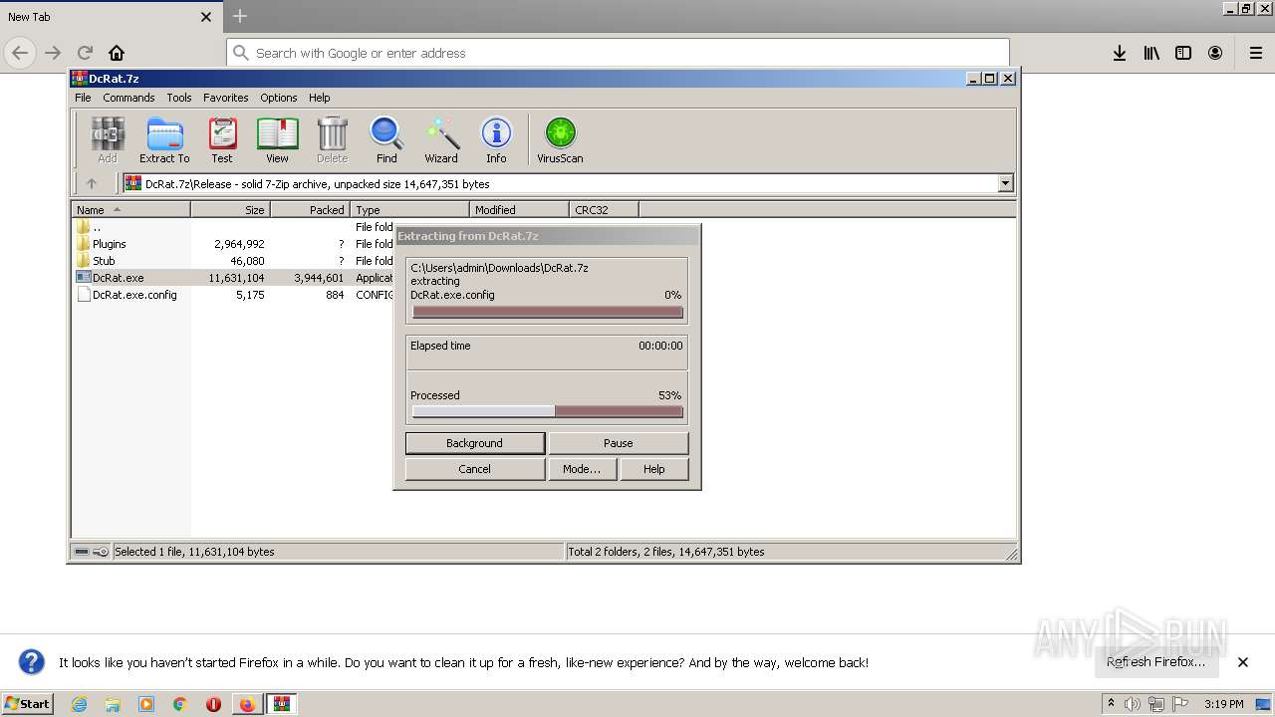Click the New Tab tab in Firefox
Viewport: 1275px width, 717px height.
[x=110, y=17]
